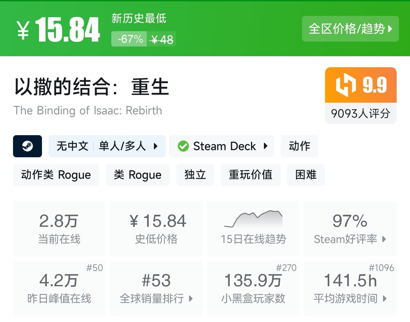This screenshot has width=410, height=322.
Task: Click the -67% discount badge
Action: (x=130, y=39)
